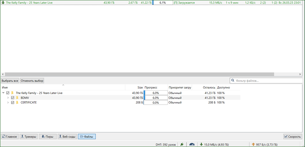This screenshot has height=147, width=305.
Task: Uncheck the BDMV folder checkbox
Action: click(x=13, y=98)
